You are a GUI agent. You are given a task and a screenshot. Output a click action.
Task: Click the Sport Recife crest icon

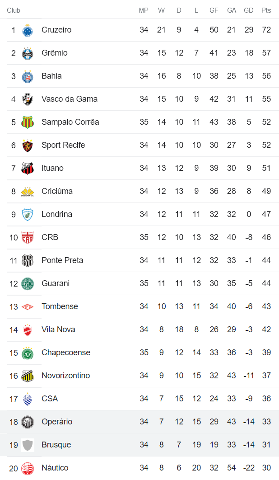click(28, 146)
